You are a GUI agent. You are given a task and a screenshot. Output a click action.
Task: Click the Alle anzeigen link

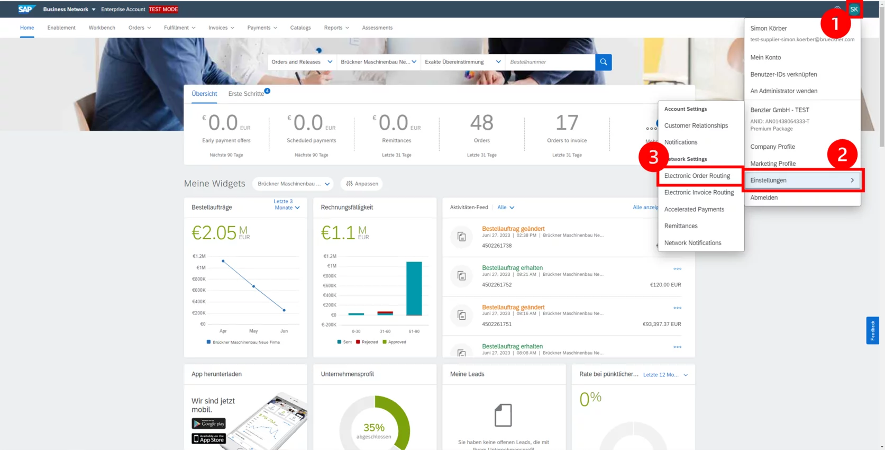645,208
